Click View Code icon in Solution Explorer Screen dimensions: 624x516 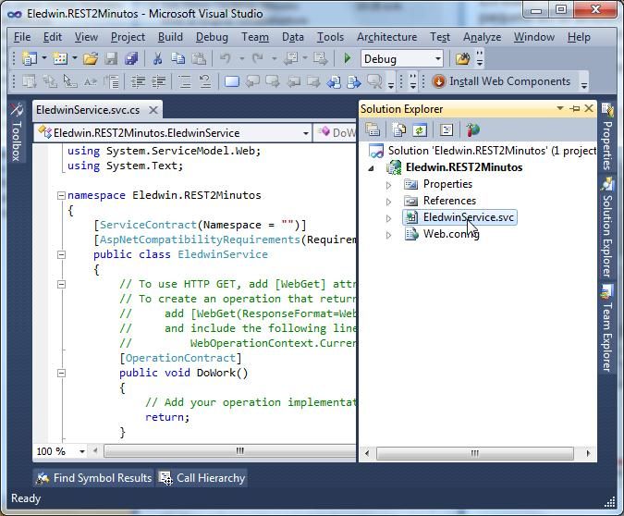[447, 129]
